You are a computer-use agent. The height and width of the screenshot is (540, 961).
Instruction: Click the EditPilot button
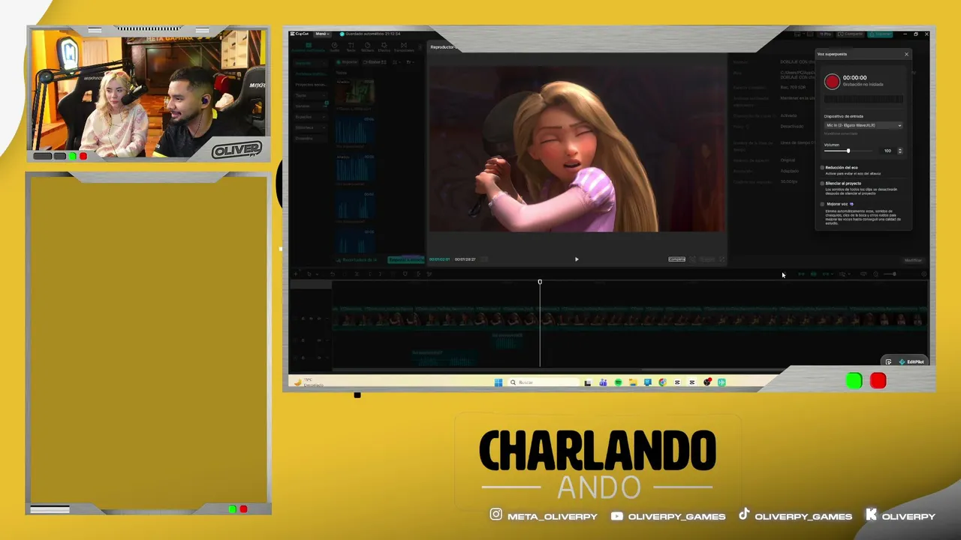click(911, 362)
